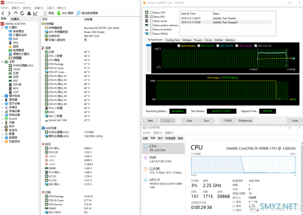
Task: Select IPMI in the tree
Action: pyautogui.click(x=13, y=42)
